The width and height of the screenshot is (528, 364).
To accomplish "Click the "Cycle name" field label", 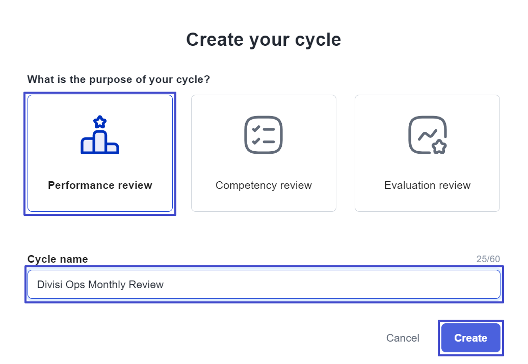I will click(58, 259).
